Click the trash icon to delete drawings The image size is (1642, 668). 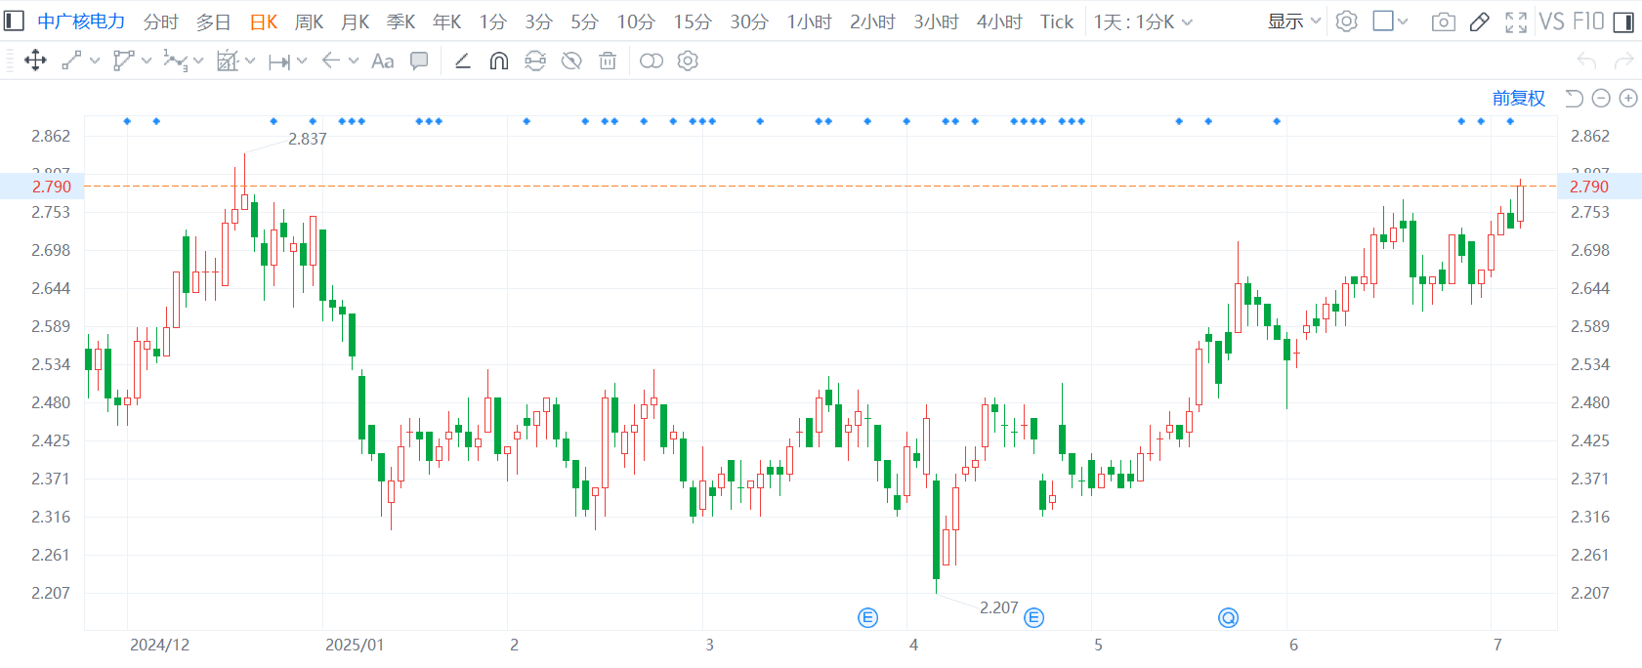608,62
